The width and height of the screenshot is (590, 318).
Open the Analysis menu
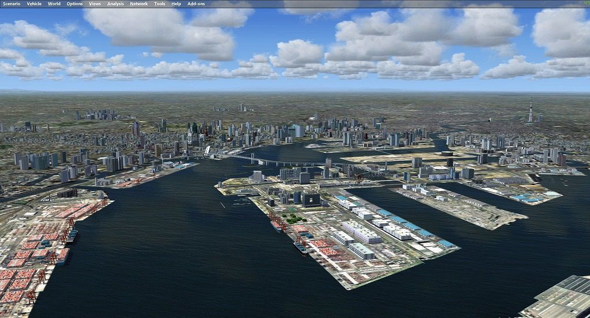click(115, 4)
